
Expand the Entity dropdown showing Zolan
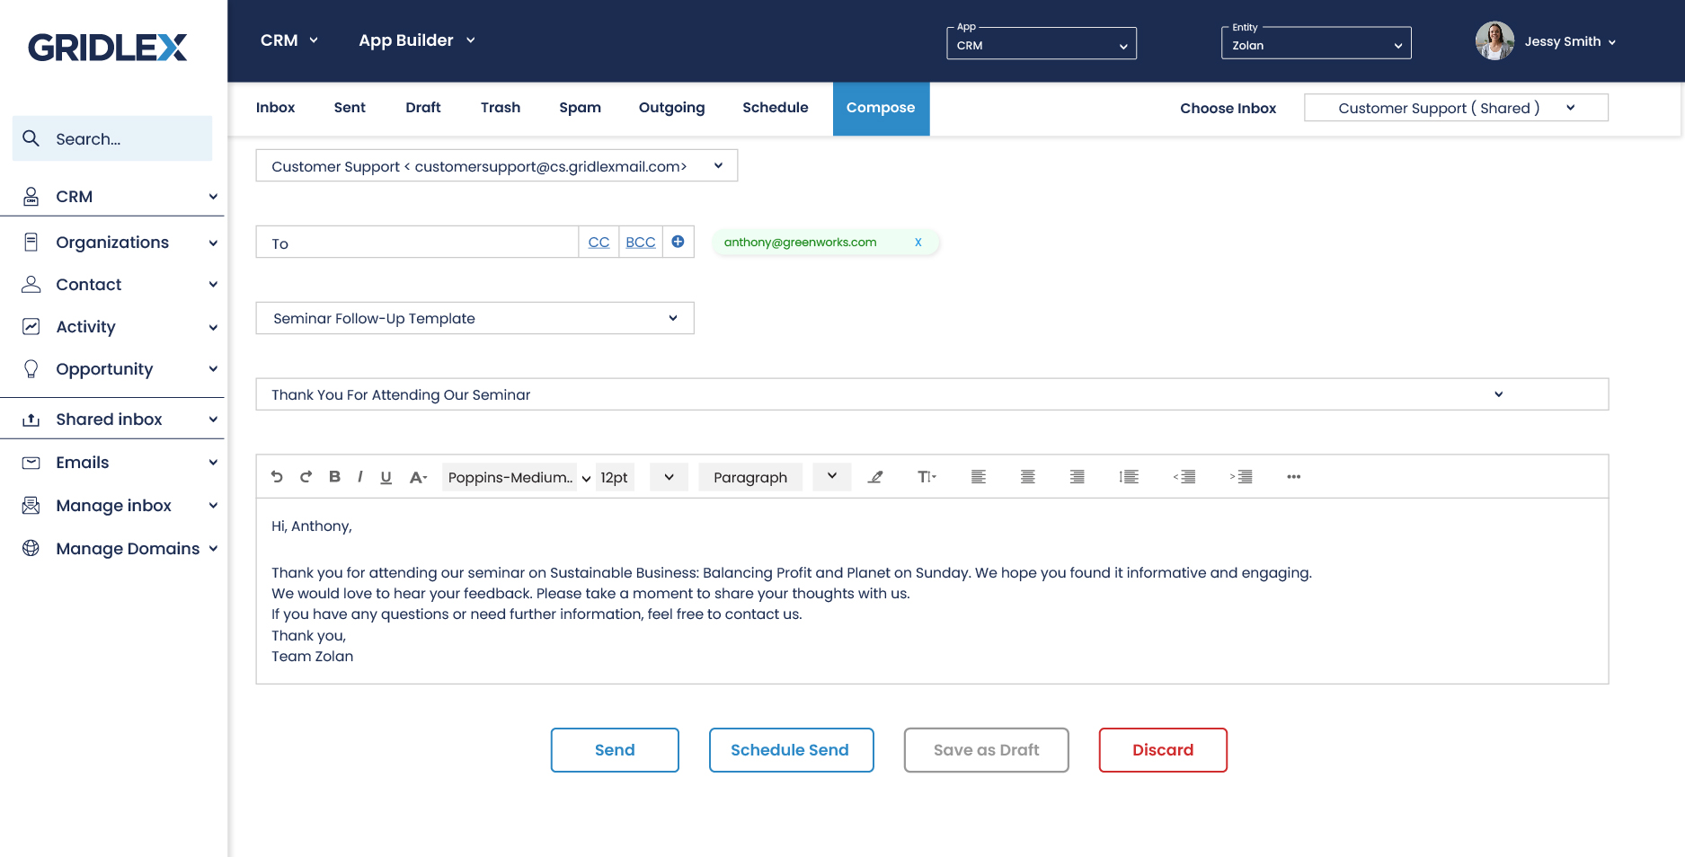[x=1316, y=43]
